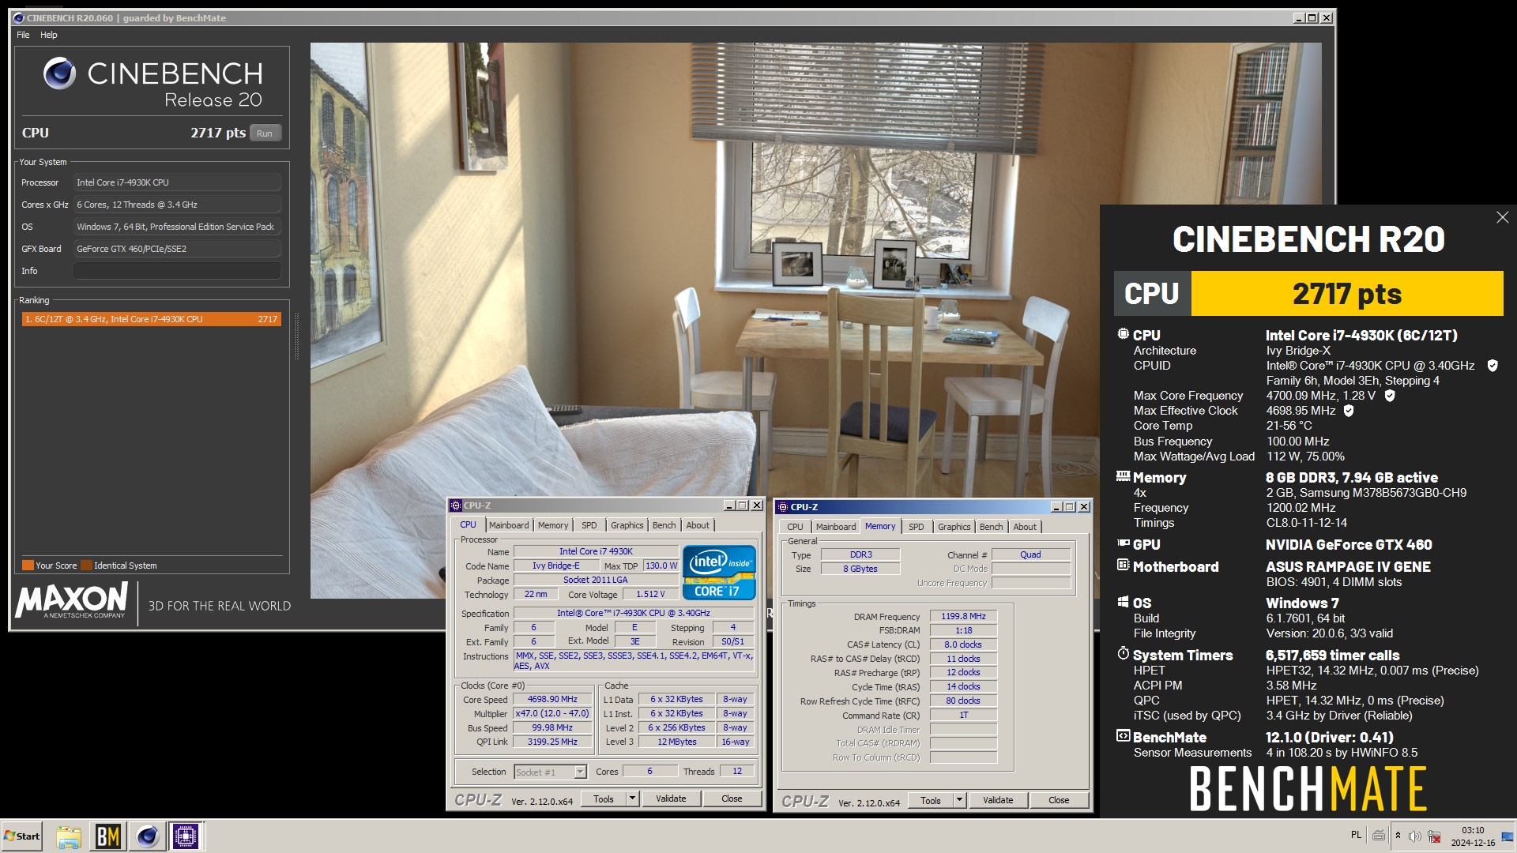Click the Memory module icon in BenchMate panel

pos(1123,476)
